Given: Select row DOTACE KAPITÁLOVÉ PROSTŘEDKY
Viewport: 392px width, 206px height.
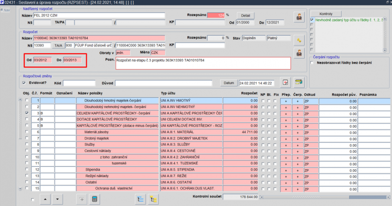Looking at the screenshot, I should point(117,119).
